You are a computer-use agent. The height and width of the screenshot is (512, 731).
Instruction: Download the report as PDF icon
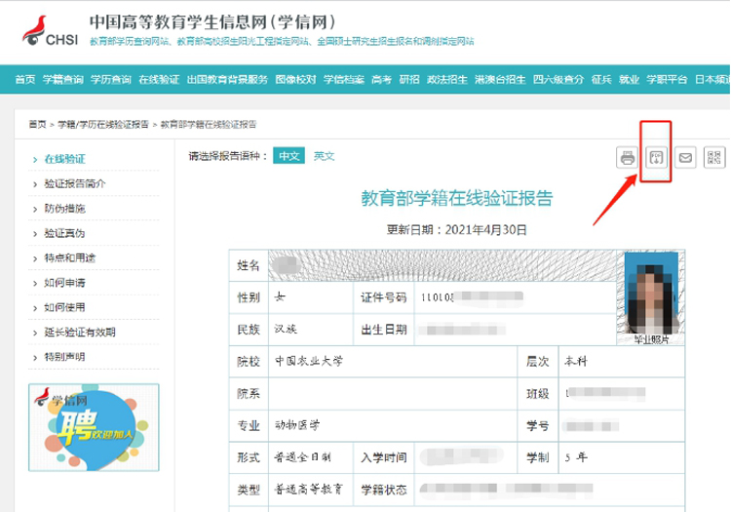656,158
